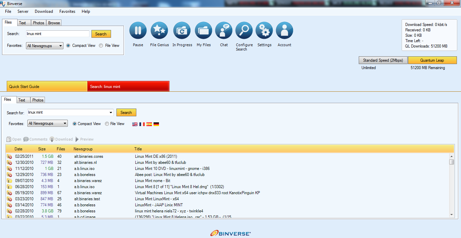Click the results list scrollbar down arrow
This screenshot has width=461, height=238.
tap(452, 214)
